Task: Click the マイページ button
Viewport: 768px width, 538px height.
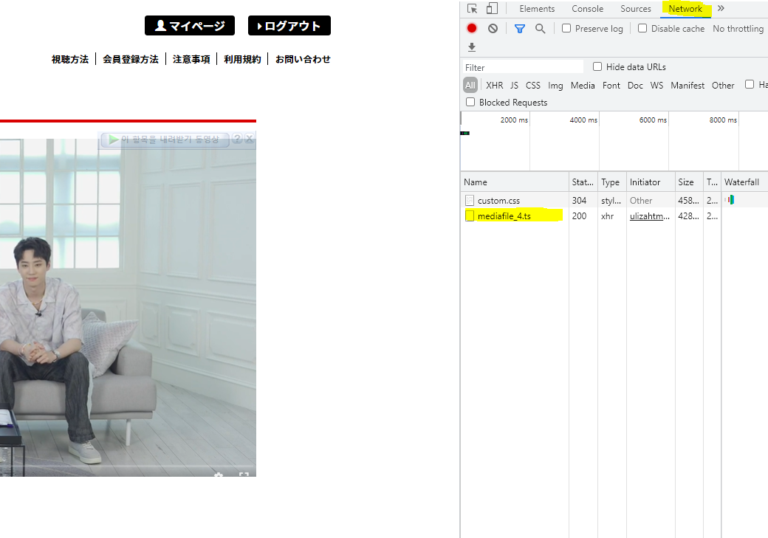Action: pyautogui.click(x=190, y=25)
